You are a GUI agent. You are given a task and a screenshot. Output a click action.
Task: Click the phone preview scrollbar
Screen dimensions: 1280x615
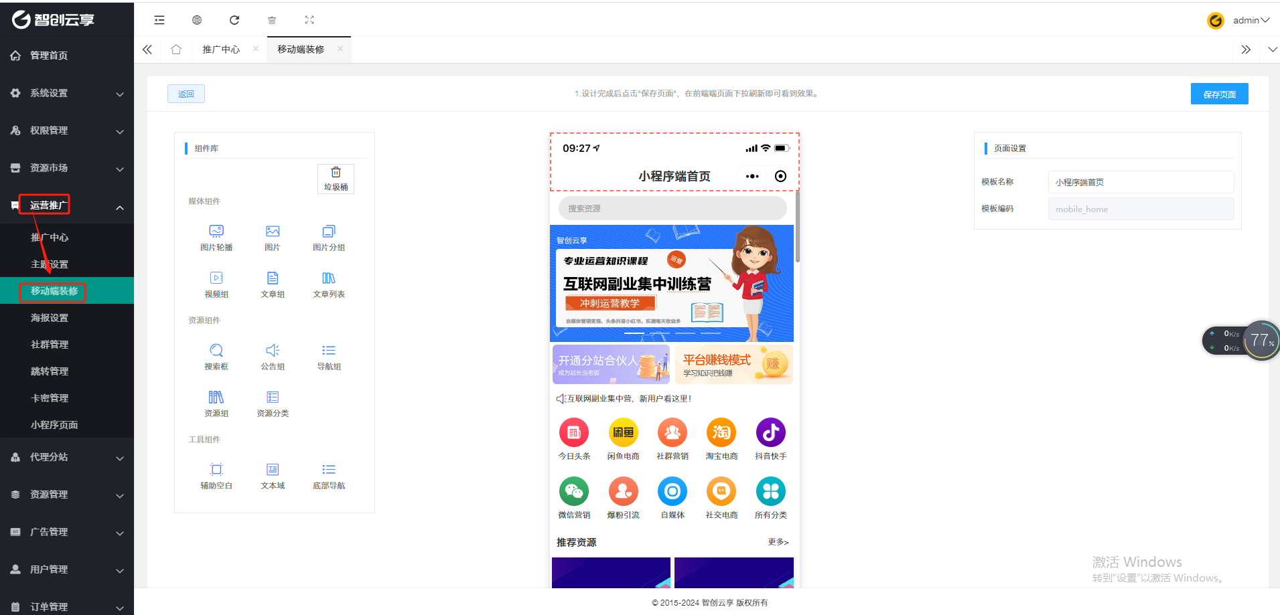797,228
